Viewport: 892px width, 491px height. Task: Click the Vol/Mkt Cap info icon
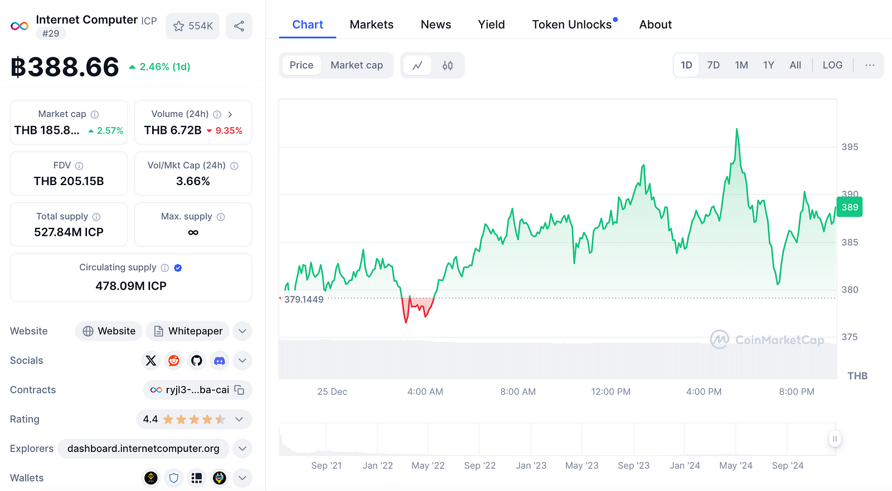(x=234, y=166)
